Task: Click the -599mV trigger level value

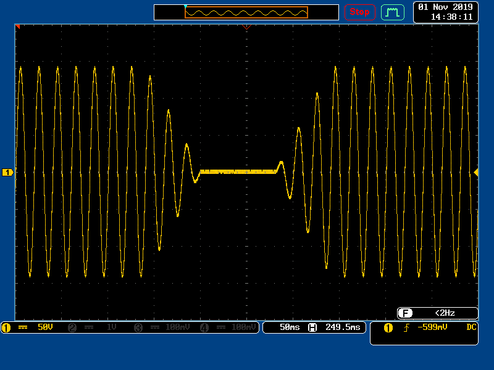Action: (432, 327)
